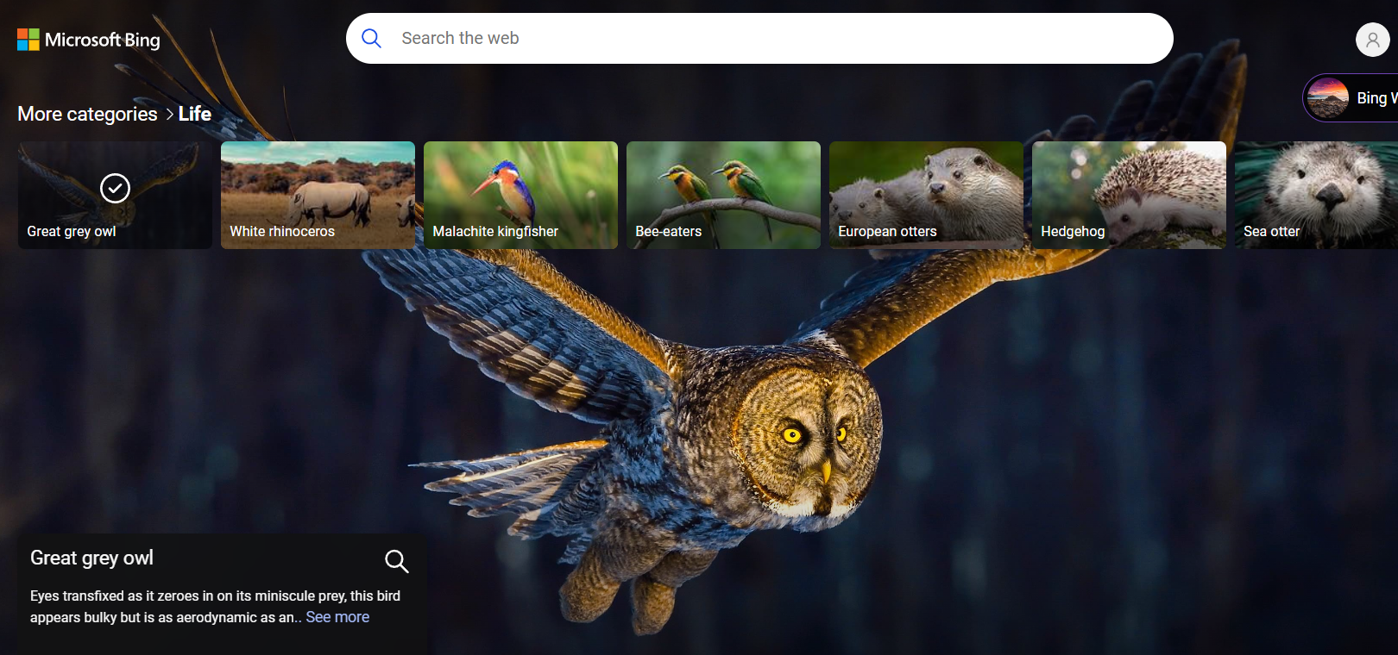Click the Bing wallpaper round thumbnail icon
Viewport: 1398px width, 655px height.
point(1327,98)
